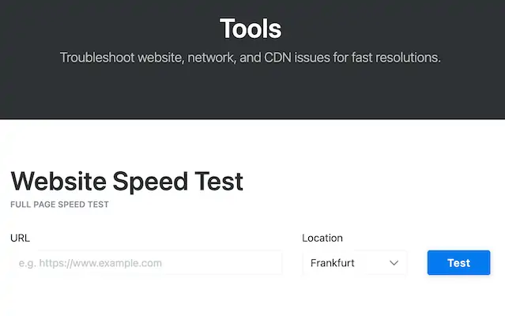The height and width of the screenshot is (316, 505).
Task: Click the Website Speed Test heading
Action: (126, 182)
